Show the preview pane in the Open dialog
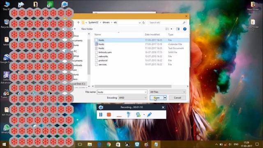This screenshot has height=148, width=263. [178, 29]
